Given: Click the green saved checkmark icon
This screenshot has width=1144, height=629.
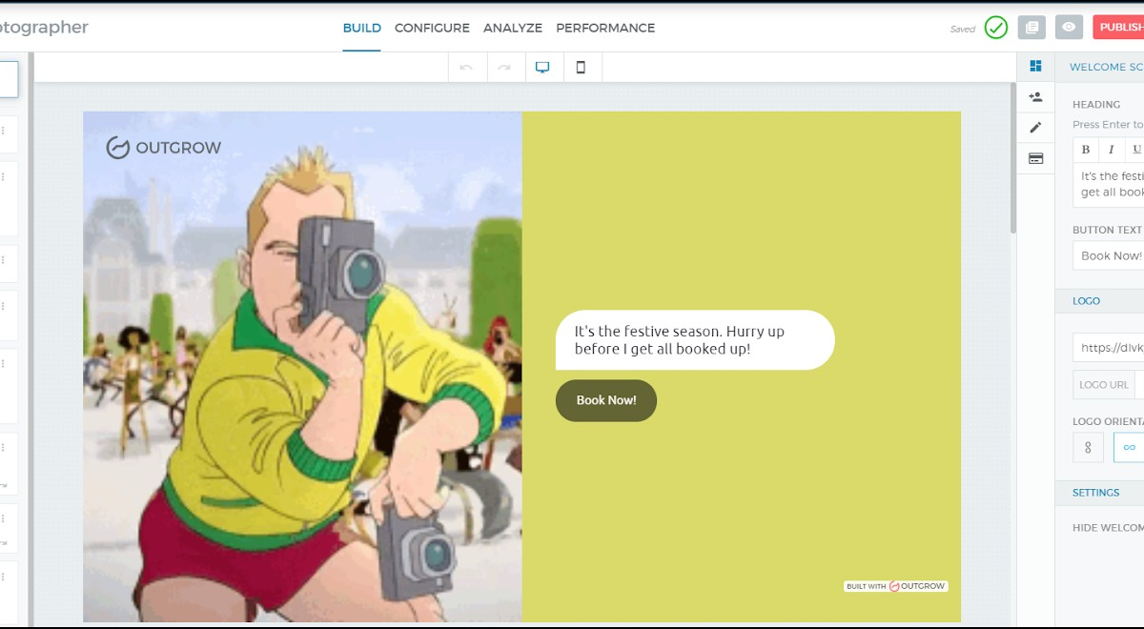Looking at the screenshot, I should [995, 28].
